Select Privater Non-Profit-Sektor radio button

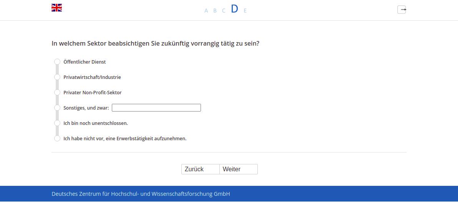click(x=57, y=92)
